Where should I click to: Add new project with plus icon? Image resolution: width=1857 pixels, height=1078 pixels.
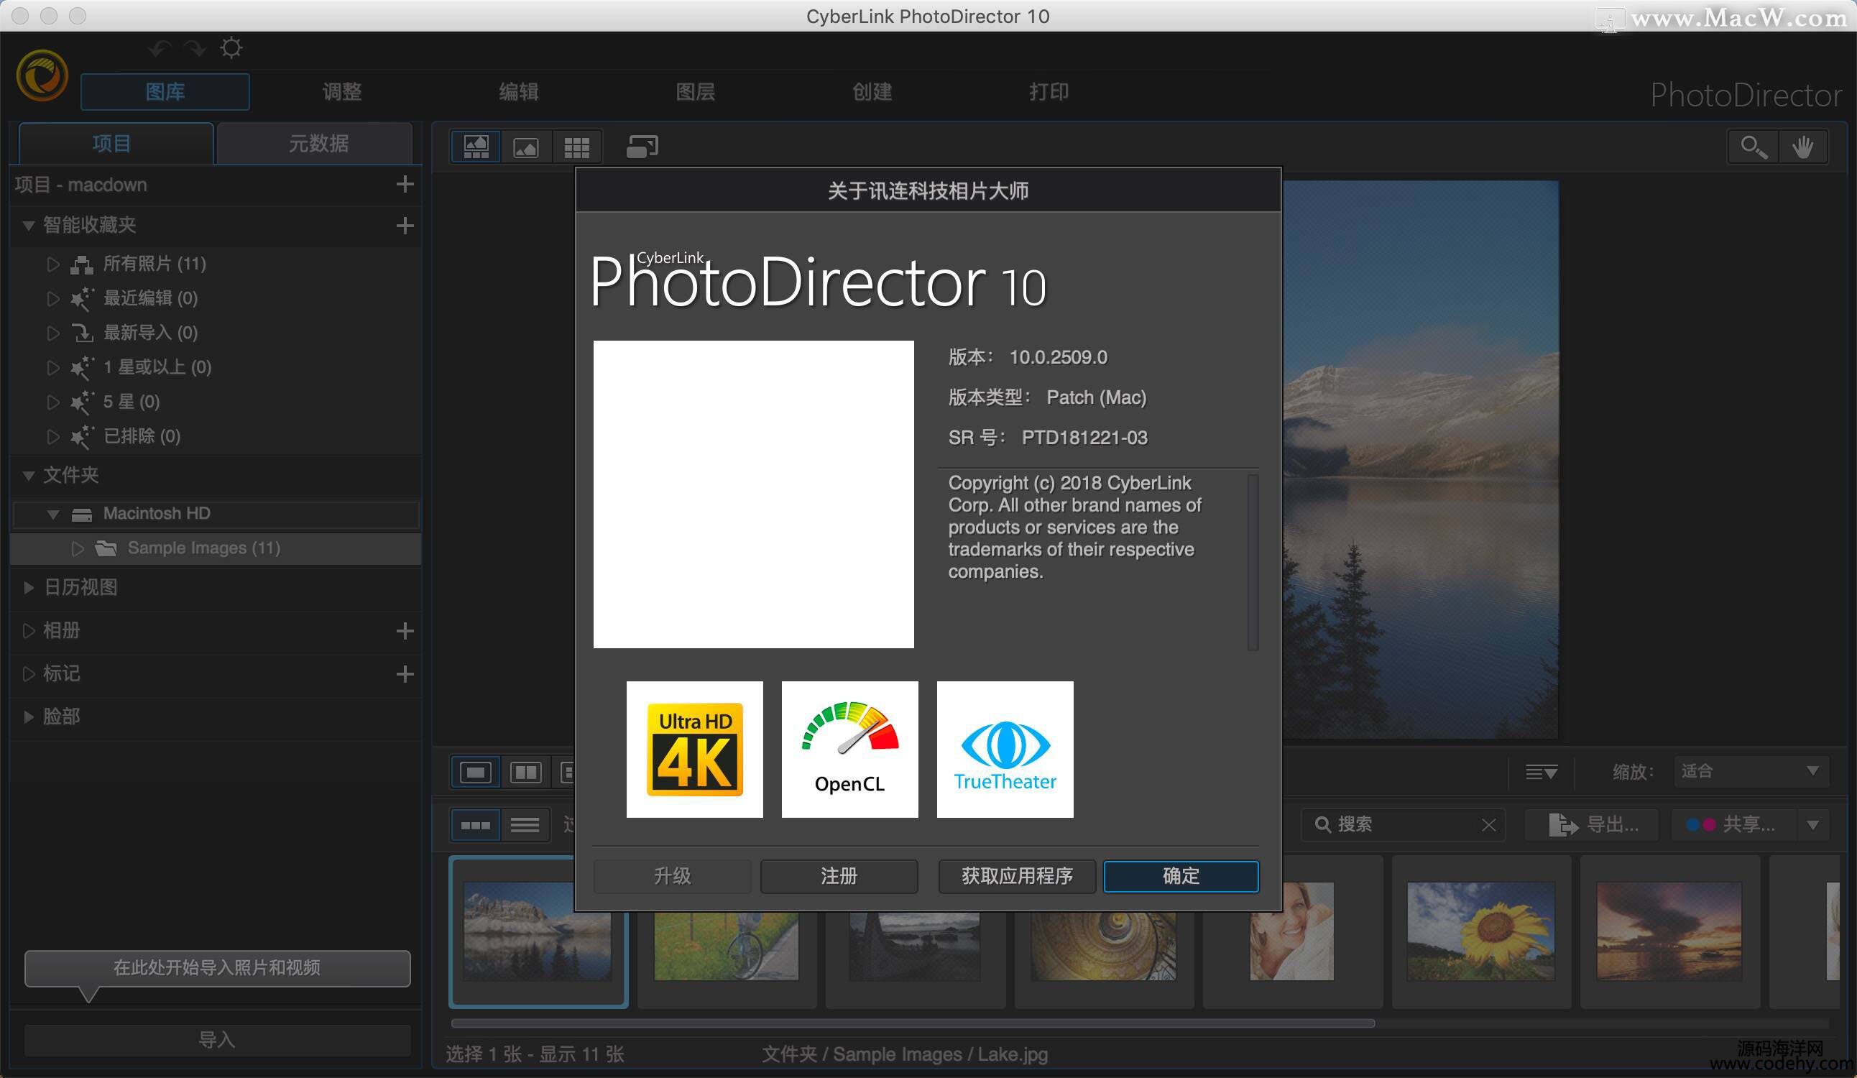click(x=405, y=184)
